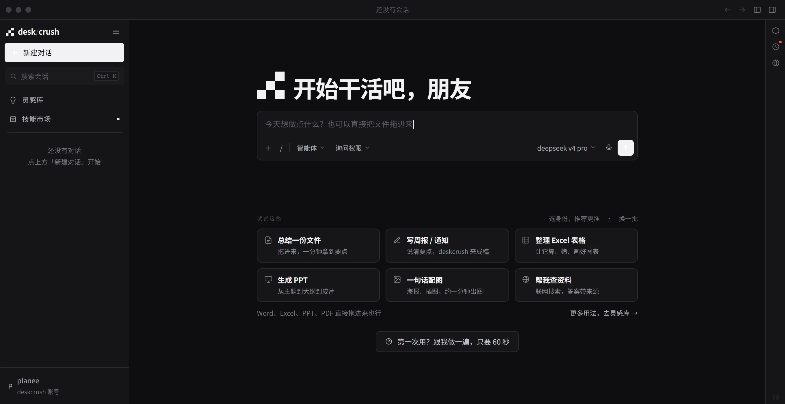785x404 pixels.
Task: Click the 试试这些 section label
Action: point(269,218)
